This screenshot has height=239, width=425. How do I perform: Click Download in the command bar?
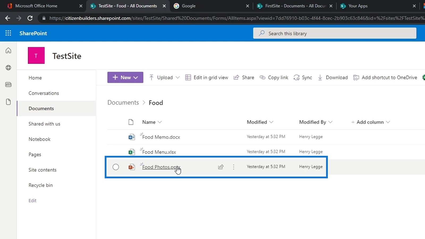point(333,78)
